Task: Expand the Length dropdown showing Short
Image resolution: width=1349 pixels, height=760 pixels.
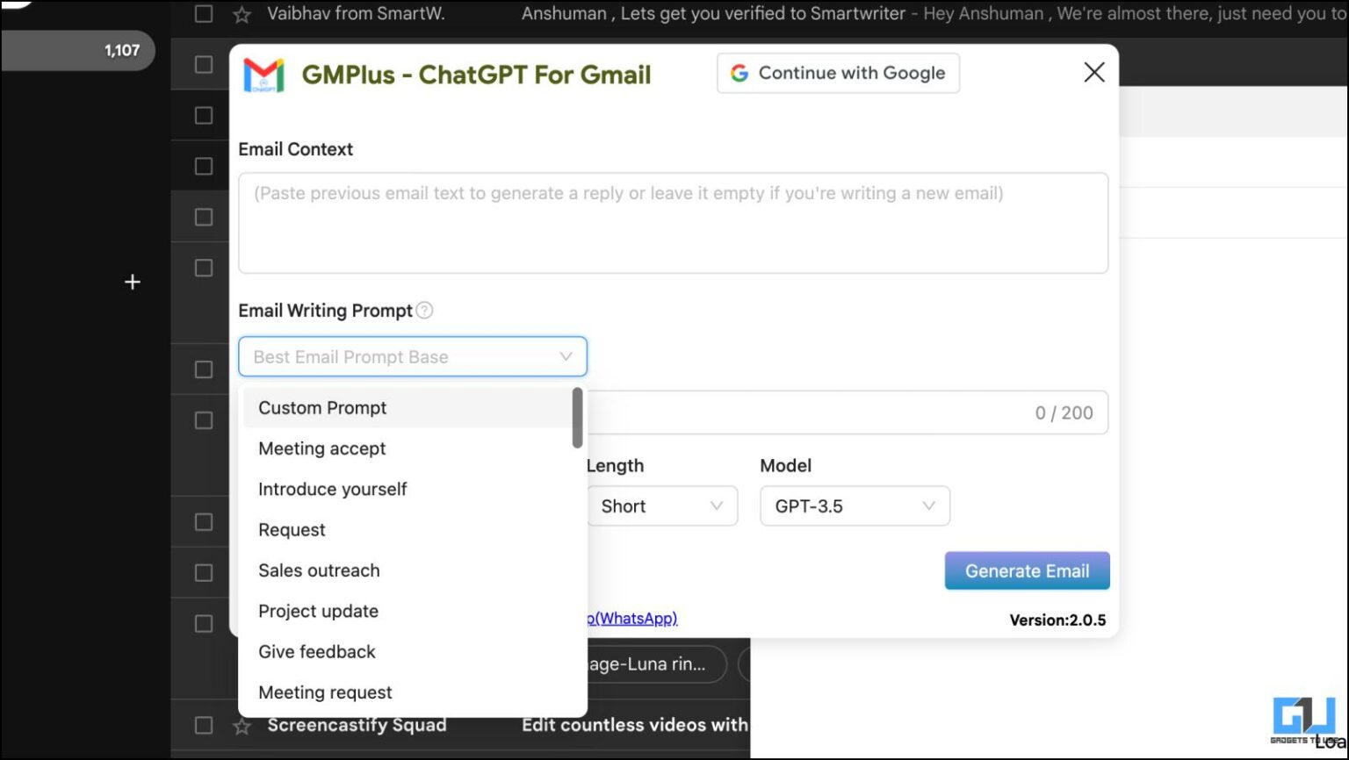Action: coord(661,505)
